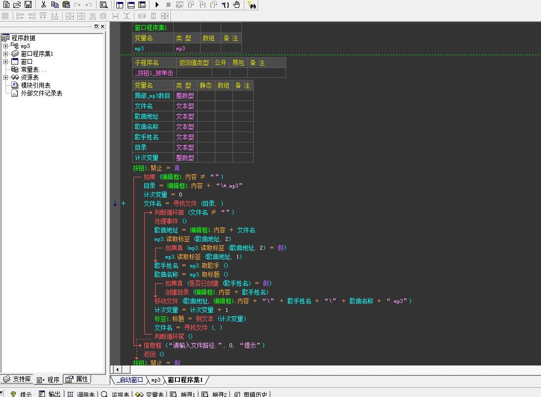
Task: Click the equal-width resize icon
Action: click(x=142, y=16)
